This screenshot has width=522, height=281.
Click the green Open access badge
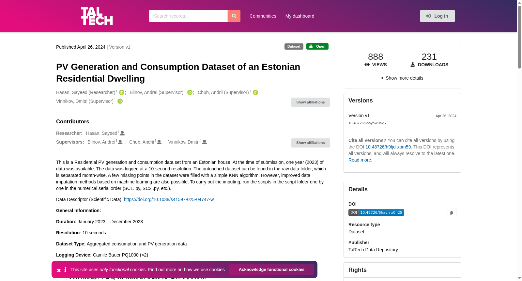[x=317, y=46]
